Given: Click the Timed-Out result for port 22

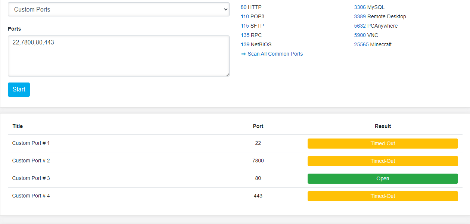Looking at the screenshot, I should (x=383, y=143).
